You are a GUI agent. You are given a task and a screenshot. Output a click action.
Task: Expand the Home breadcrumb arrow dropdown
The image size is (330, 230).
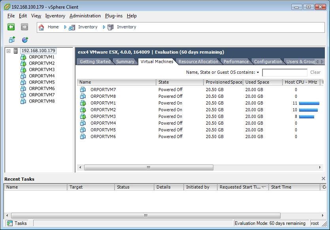pos(66,27)
